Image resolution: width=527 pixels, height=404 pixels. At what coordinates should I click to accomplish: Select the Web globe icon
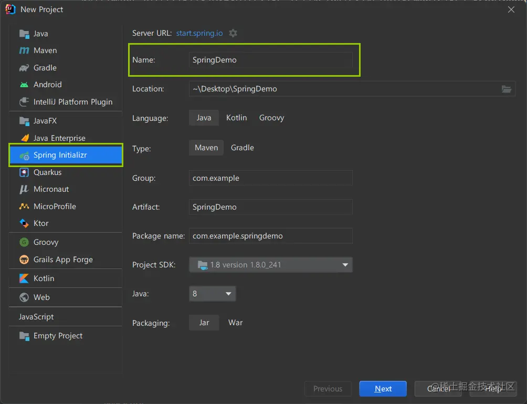point(24,297)
